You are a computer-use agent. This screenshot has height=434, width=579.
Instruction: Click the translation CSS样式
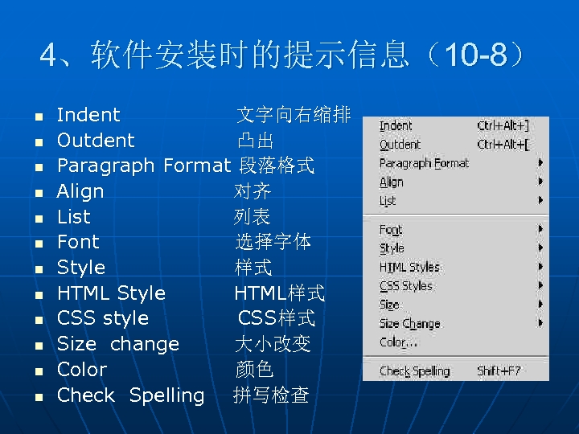pos(277,318)
